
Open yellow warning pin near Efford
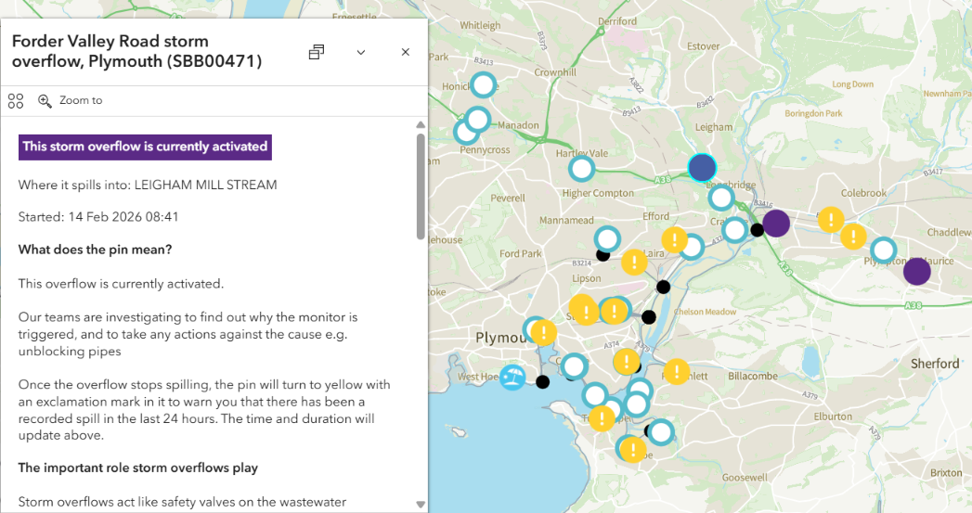click(674, 237)
